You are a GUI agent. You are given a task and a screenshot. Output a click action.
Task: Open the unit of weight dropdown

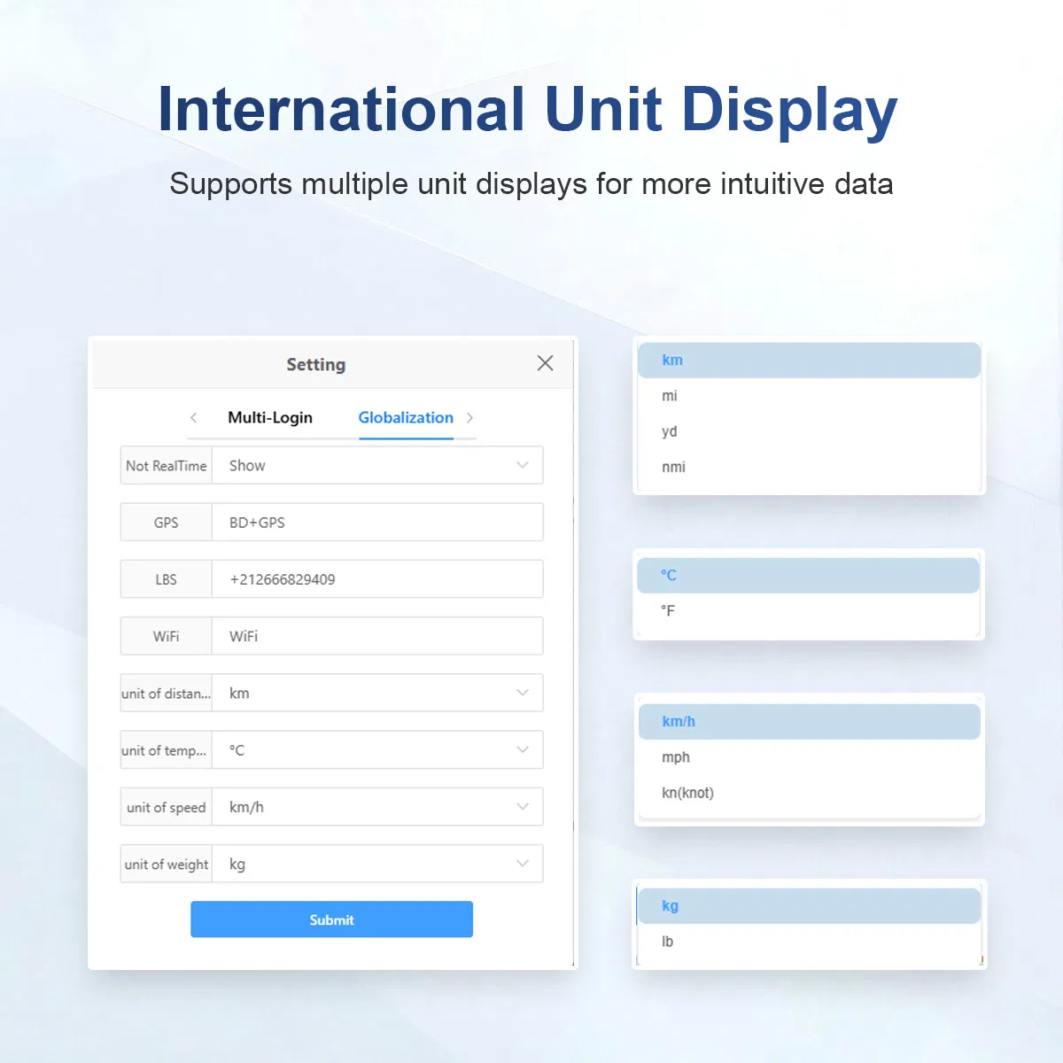377,864
